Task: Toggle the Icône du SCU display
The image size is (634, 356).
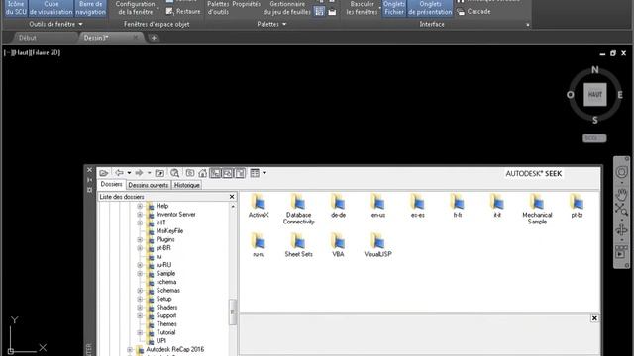Action: pyautogui.click(x=16, y=8)
